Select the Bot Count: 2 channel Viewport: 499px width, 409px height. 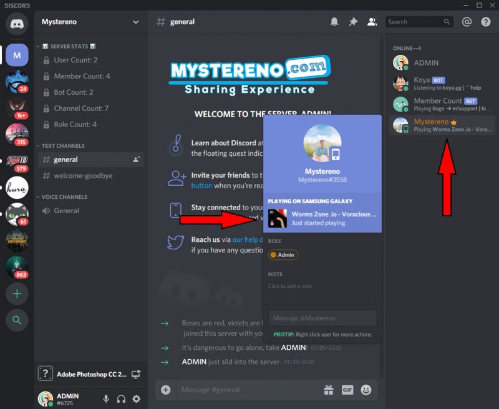tap(90, 92)
